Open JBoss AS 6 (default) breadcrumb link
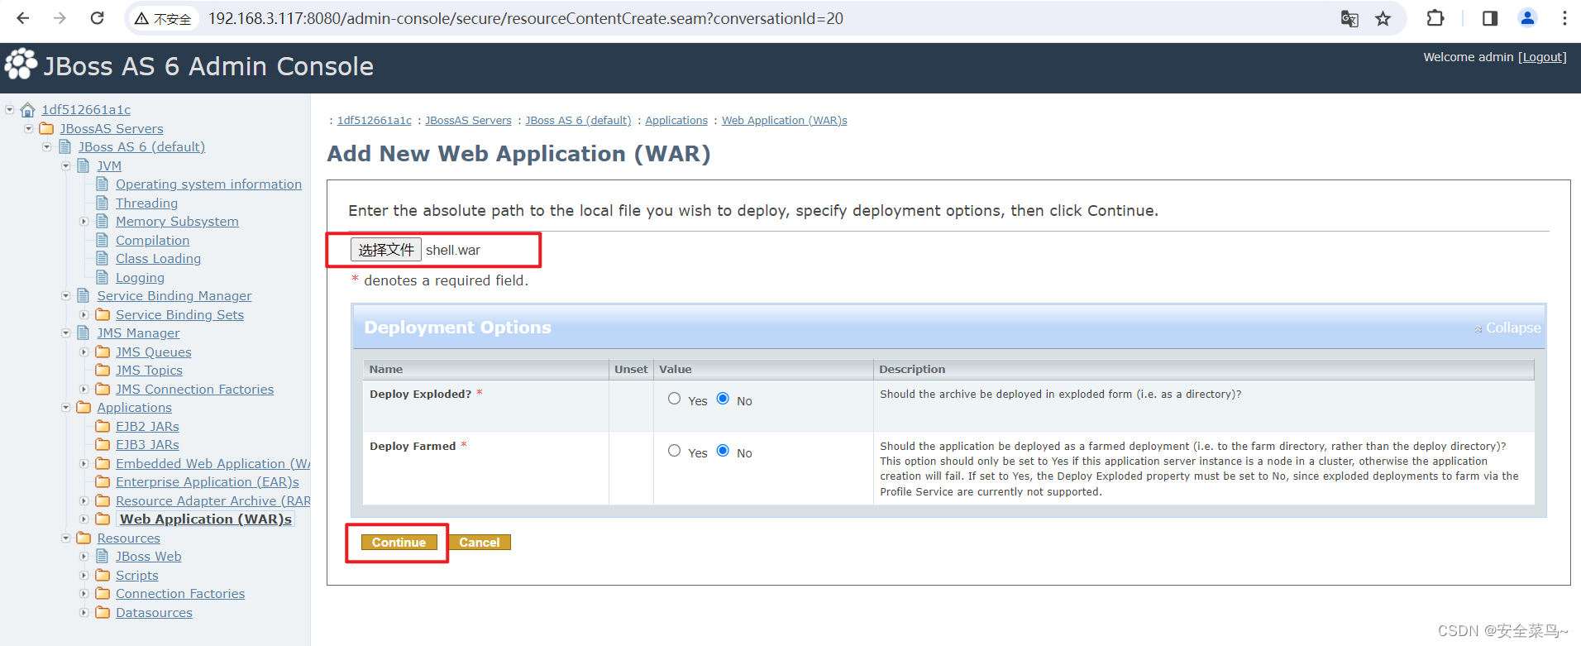Viewport: 1581px width, 646px height. tap(578, 120)
